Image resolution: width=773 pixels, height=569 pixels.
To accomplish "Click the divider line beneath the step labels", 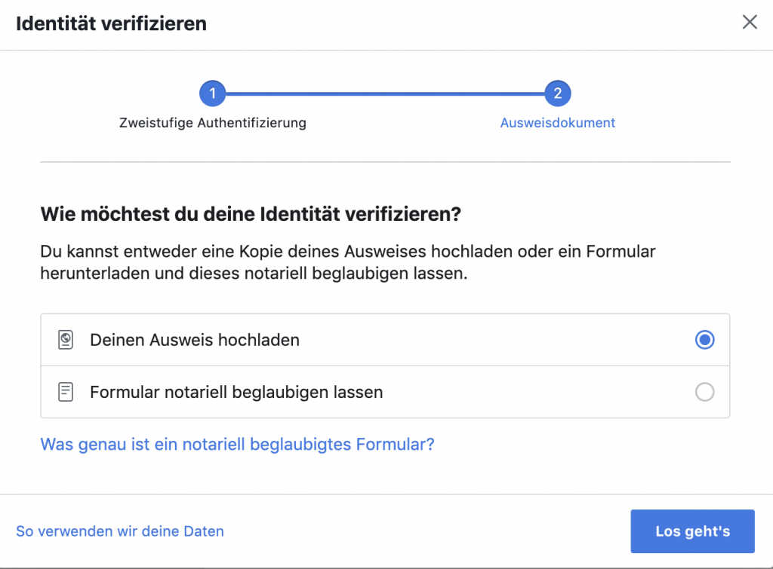I will (x=385, y=162).
